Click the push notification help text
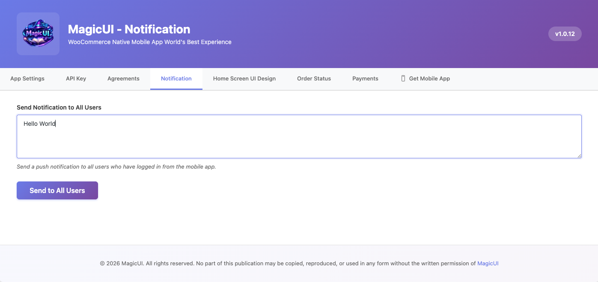Image resolution: width=598 pixels, height=282 pixels. [116, 166]
